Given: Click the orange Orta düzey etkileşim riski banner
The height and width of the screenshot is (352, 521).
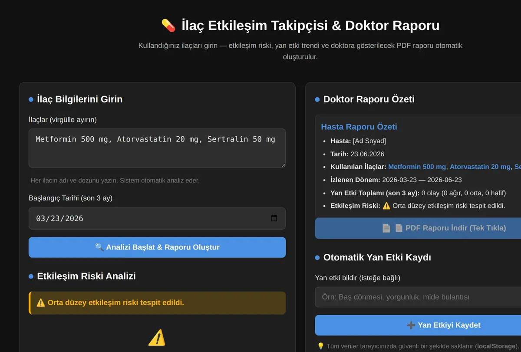Looking at the screenshot, I should click(x=157, y=303).
